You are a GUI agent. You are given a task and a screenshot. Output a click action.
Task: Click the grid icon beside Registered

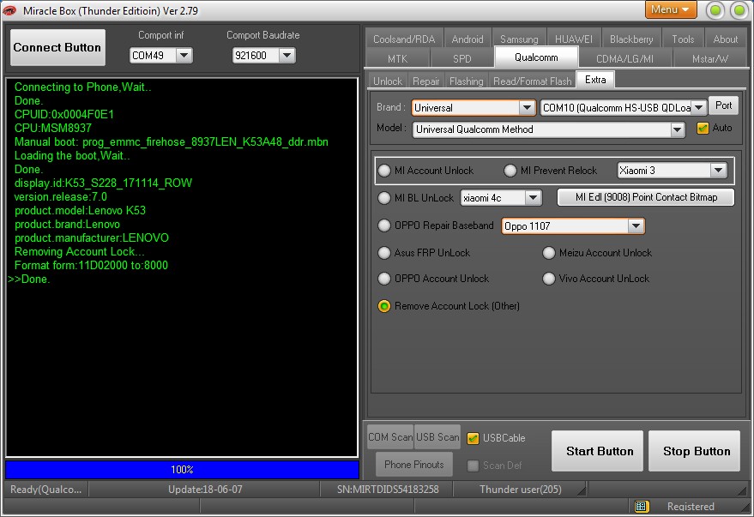pos(642,507)
